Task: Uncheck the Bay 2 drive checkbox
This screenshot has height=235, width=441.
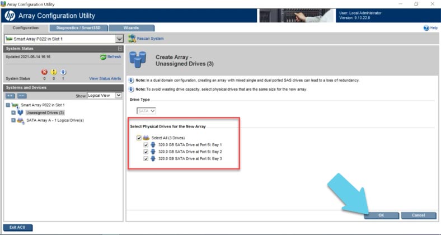Action: [x=146, y=152]
